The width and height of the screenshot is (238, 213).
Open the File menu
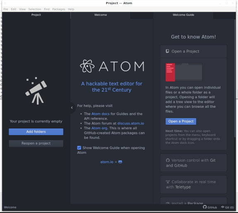click(x=6, y=9)
